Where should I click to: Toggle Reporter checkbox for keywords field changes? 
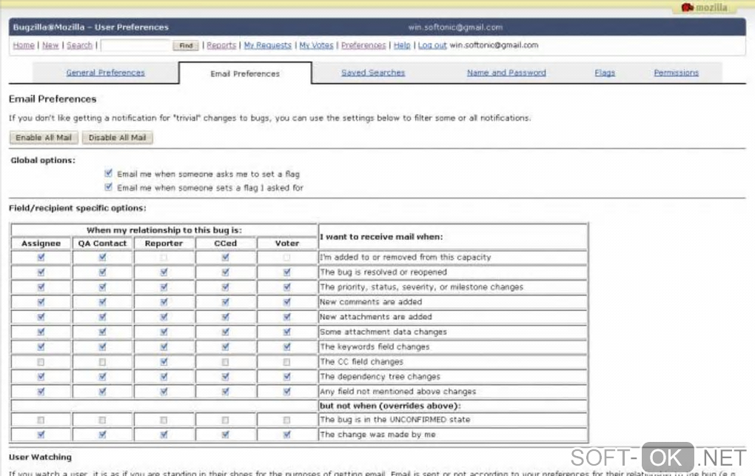tap(164, 347)
